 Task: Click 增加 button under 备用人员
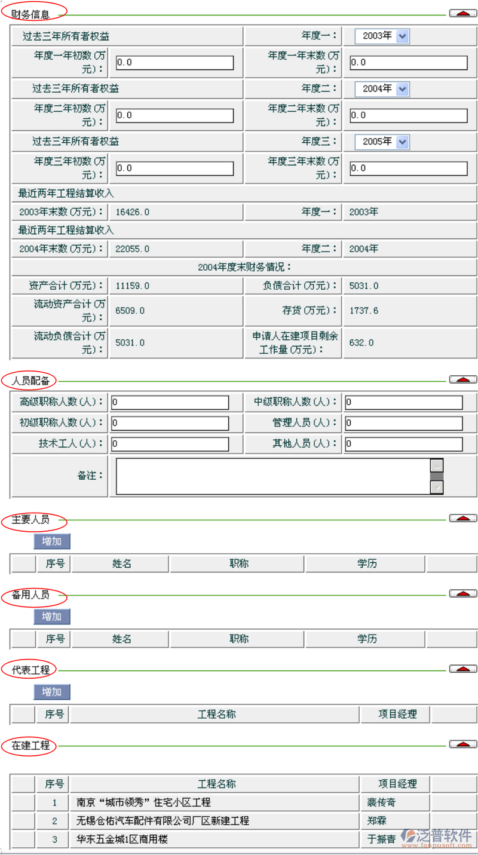point(52,617)
